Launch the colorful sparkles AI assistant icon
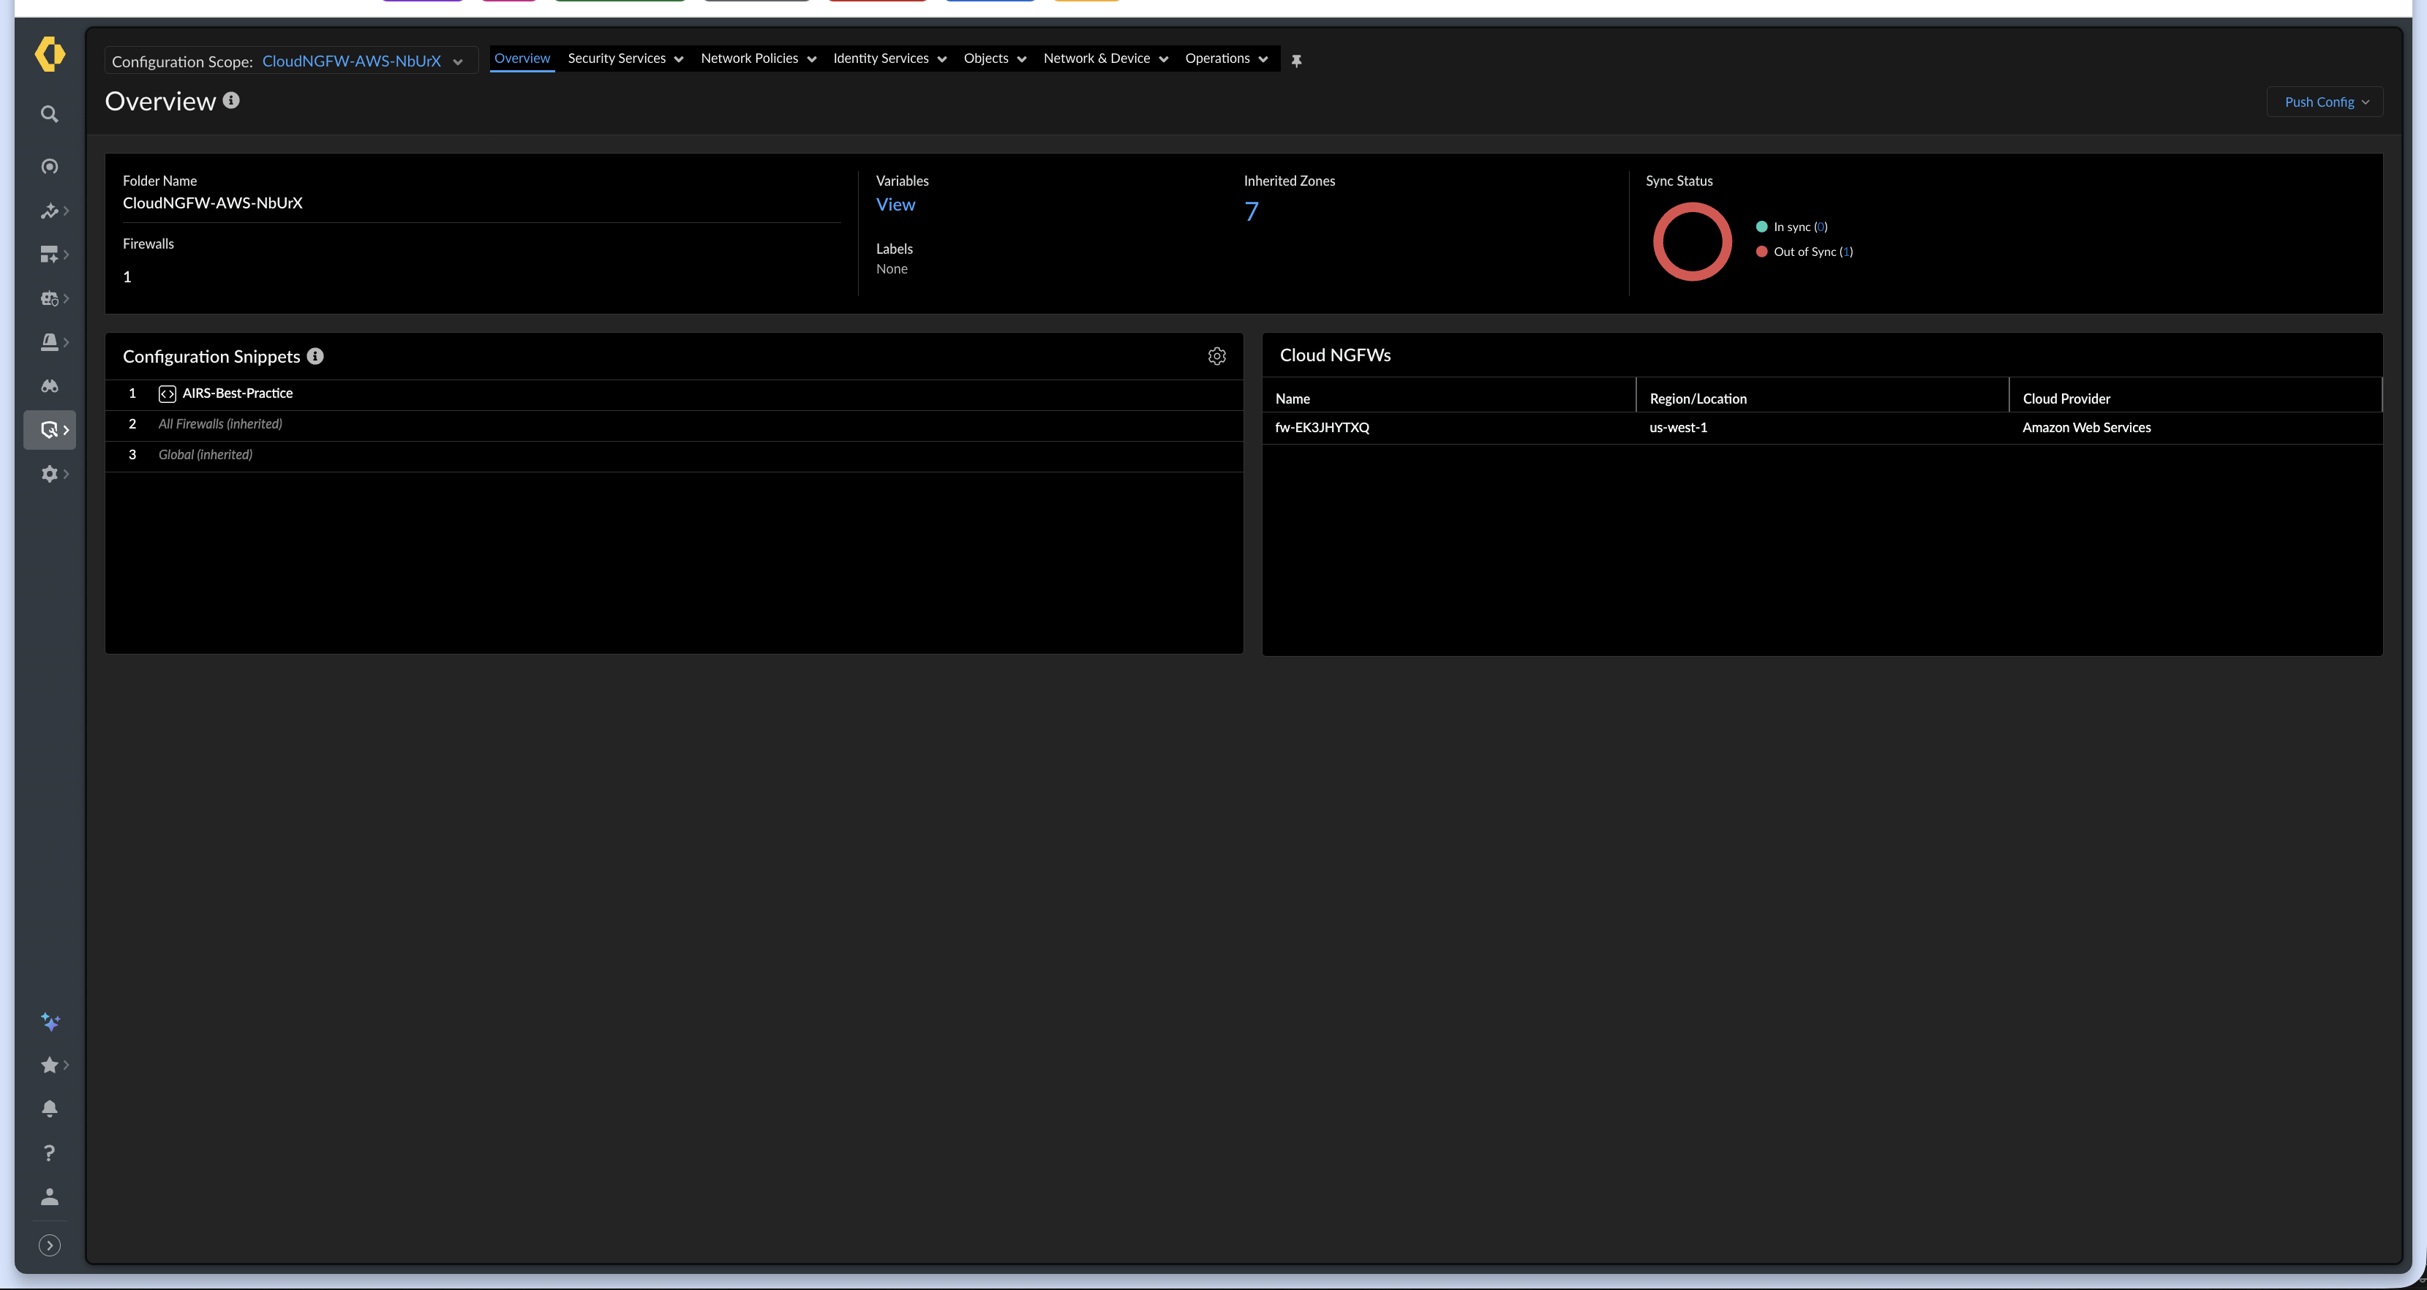Screen dimensions: 2427x1290 coord(50,1022)
